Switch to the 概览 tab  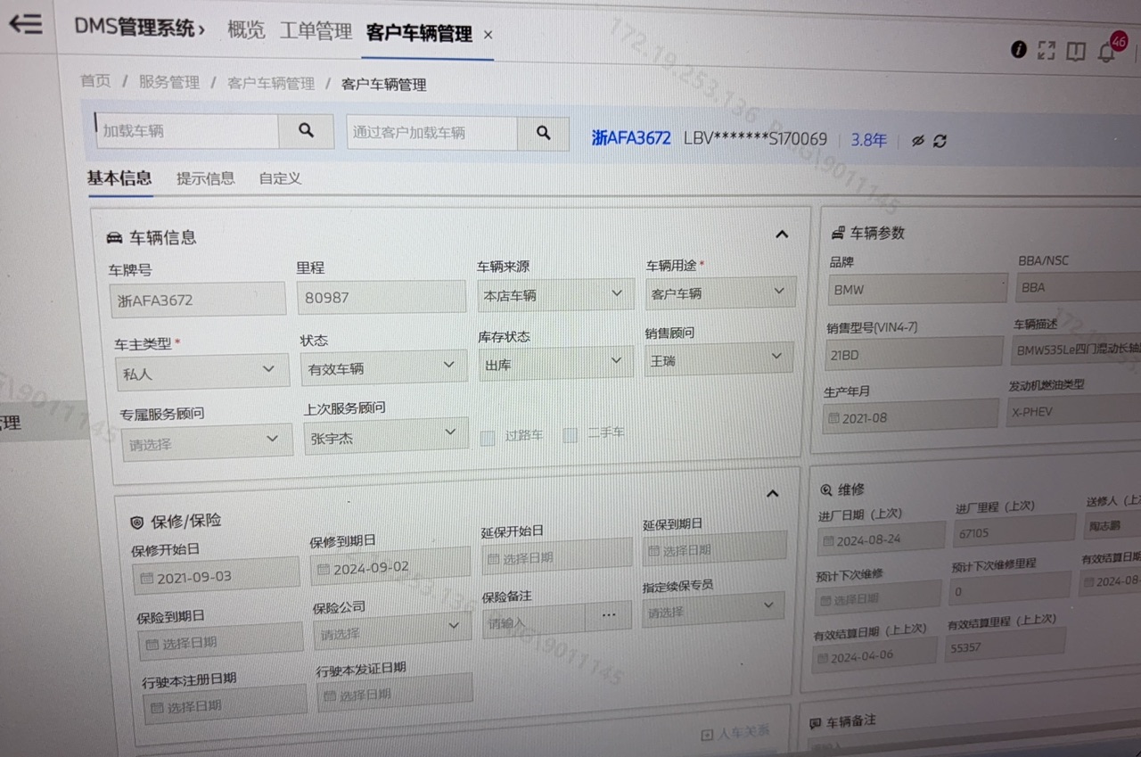coord(246,29)
